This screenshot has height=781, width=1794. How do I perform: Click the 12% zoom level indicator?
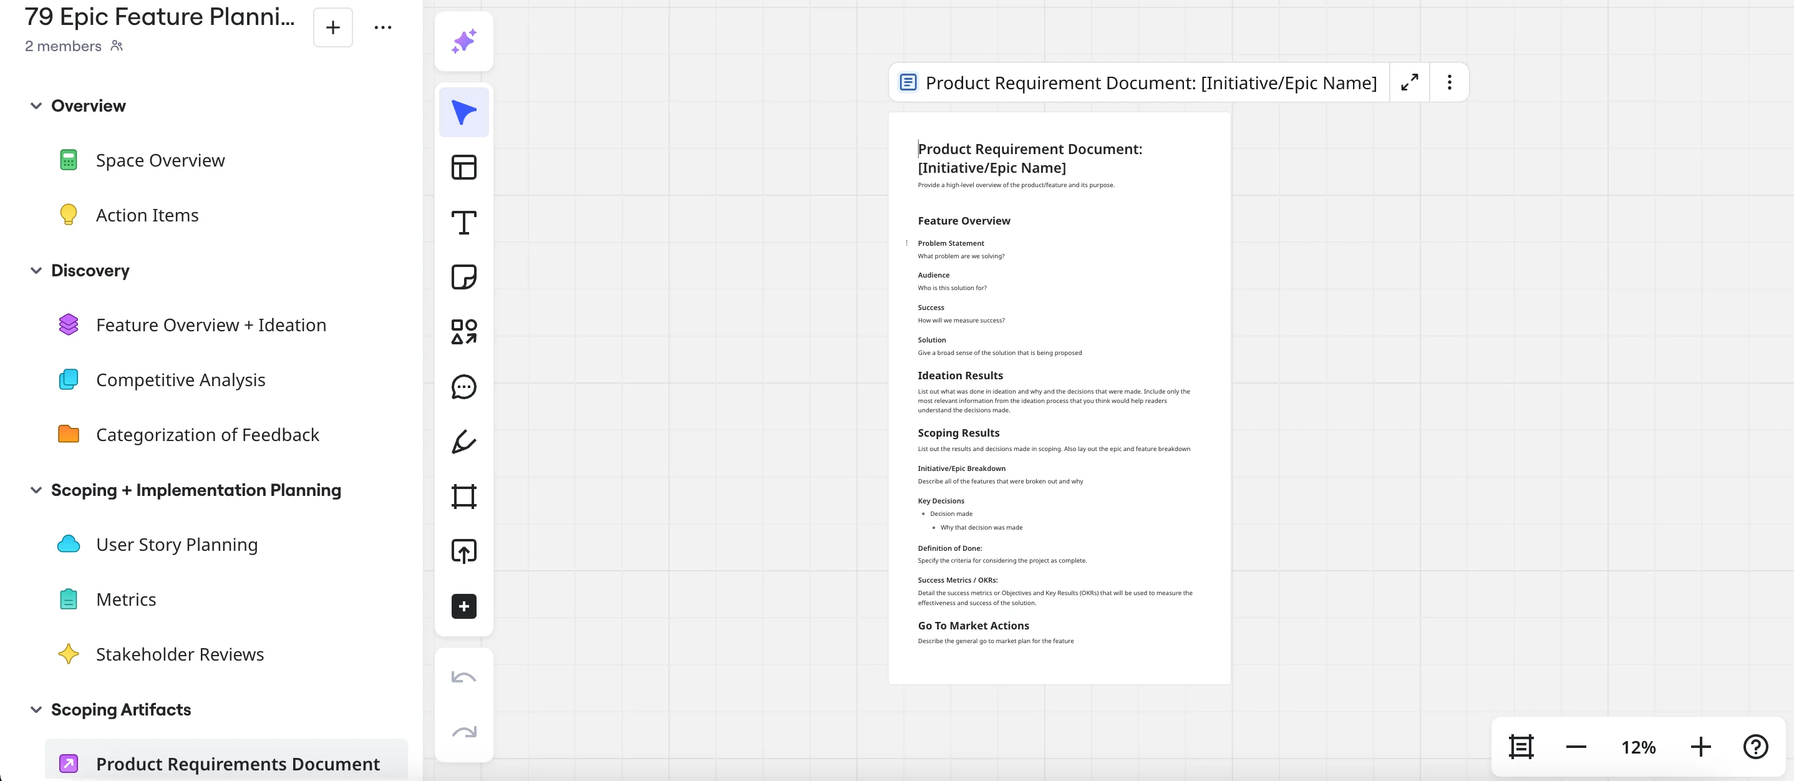(x=1638, y=747)
